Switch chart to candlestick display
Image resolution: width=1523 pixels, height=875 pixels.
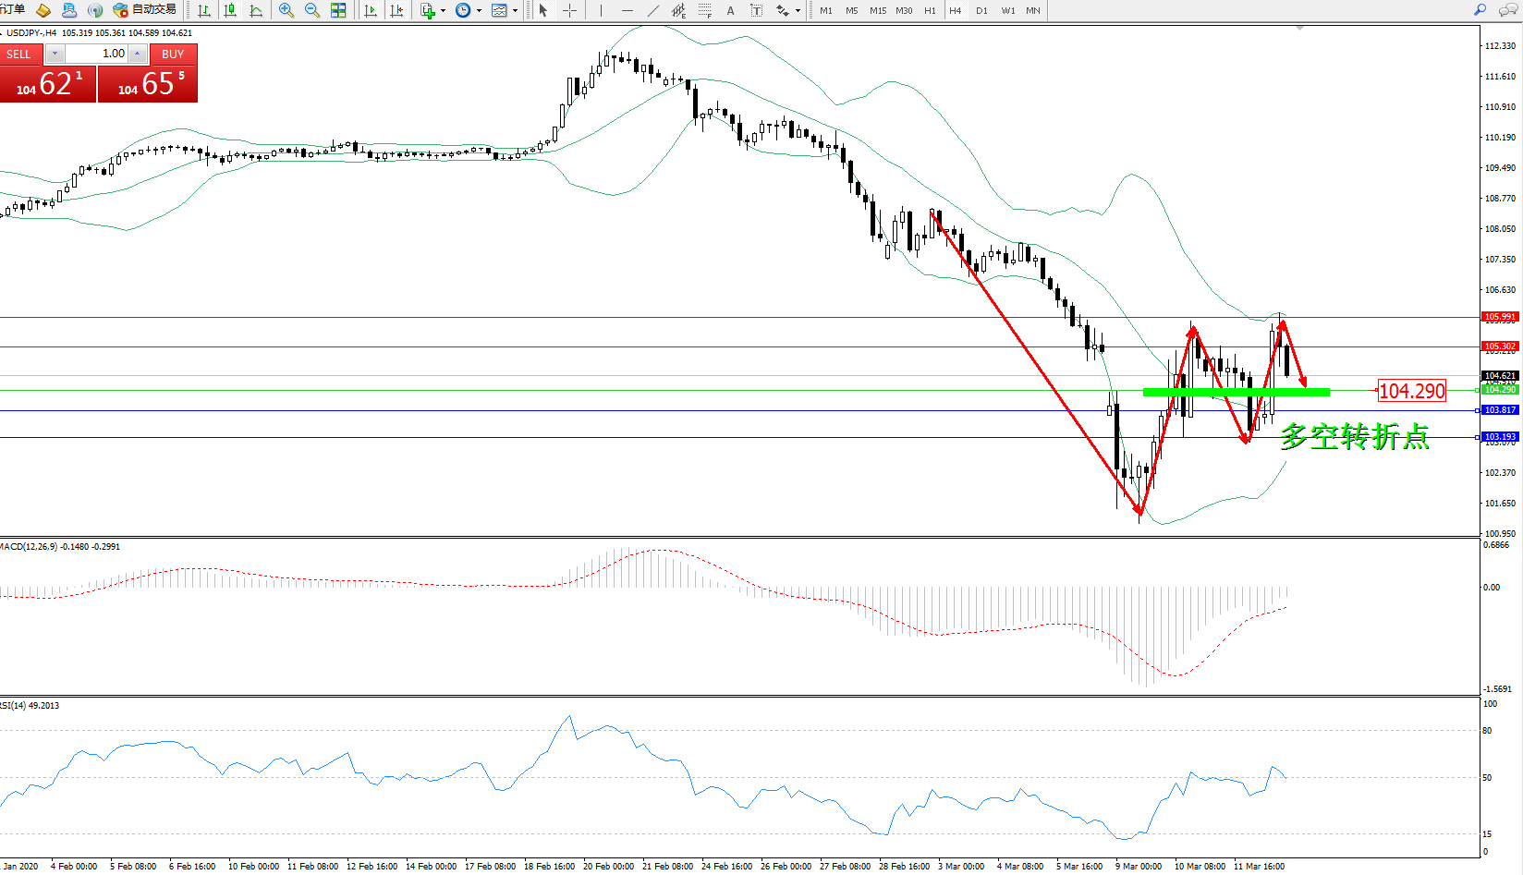tap(230, 10)
